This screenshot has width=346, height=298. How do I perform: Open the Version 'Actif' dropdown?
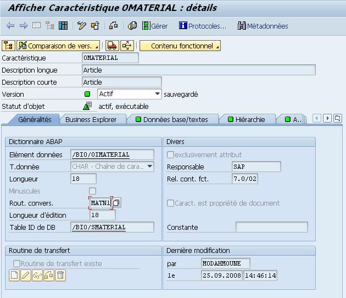[158, 94]
